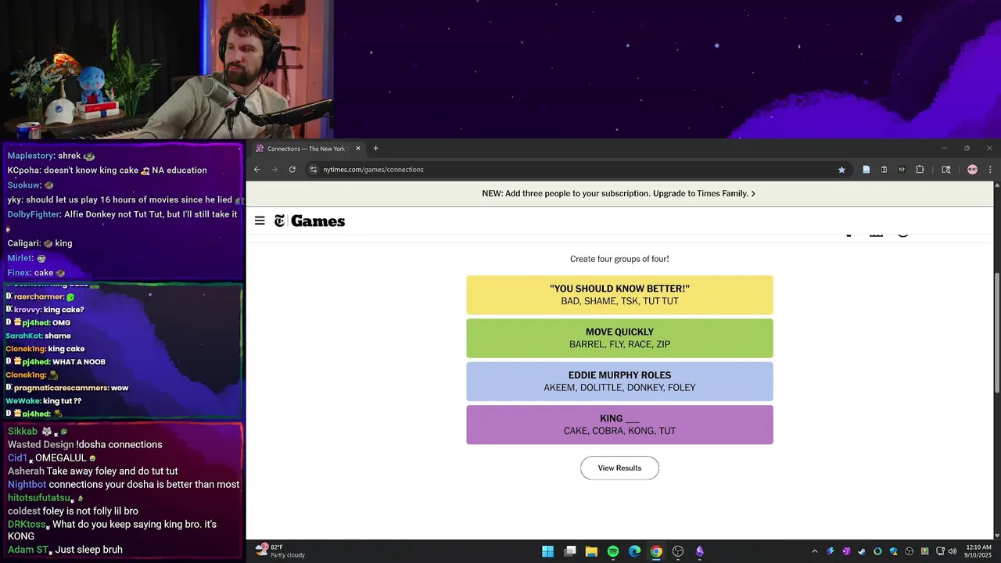Select the green MOVE QUICKLY group
Screen dimensions: 1001x563
[x=619, y=338]
